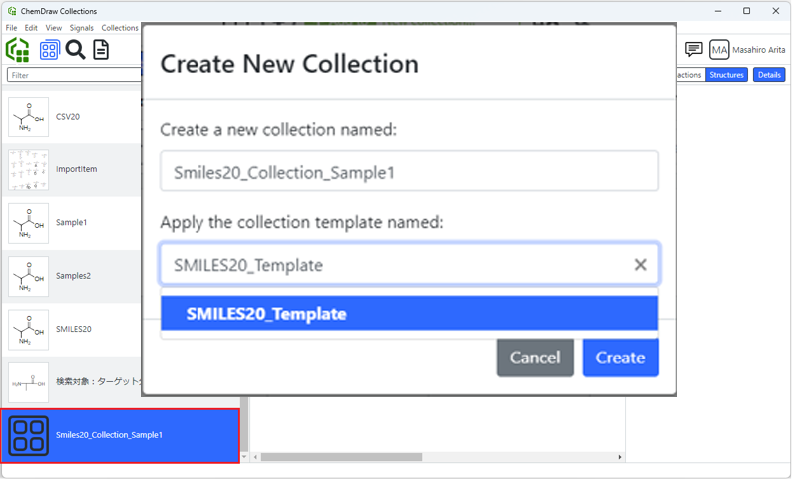Viewport: 793px width, 479px height.
Task: Click the magnifying glass search icon
Action: click(75, 50)
